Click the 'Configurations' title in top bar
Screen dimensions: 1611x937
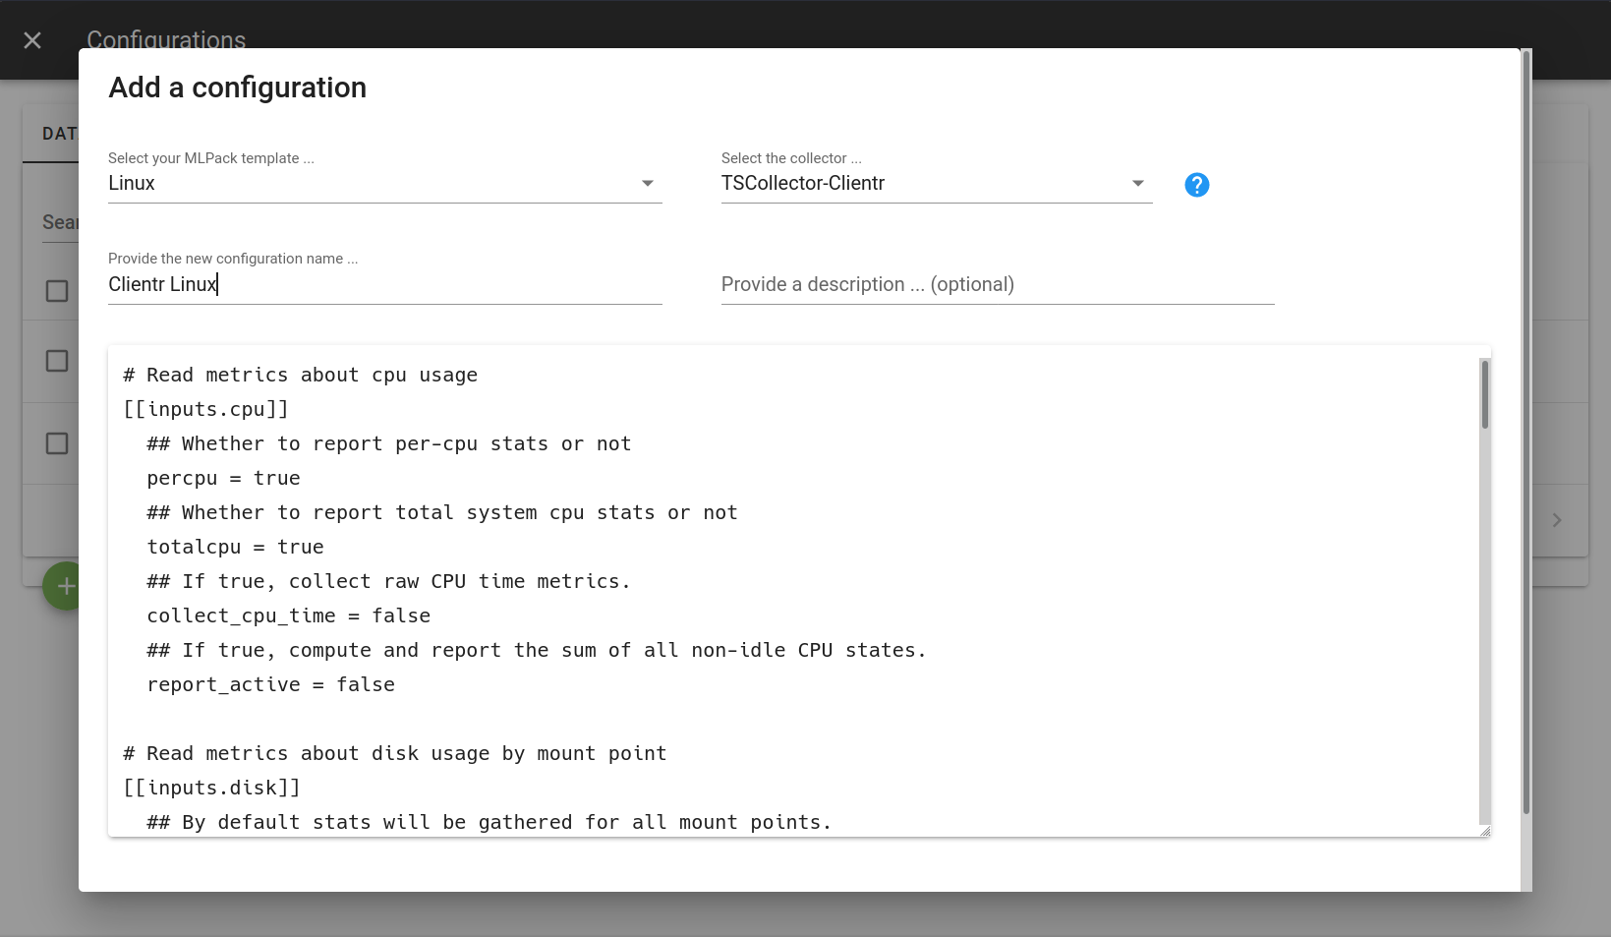166,40
